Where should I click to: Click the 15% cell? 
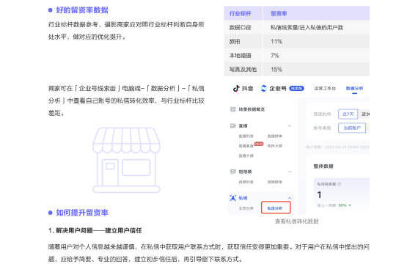[x=276, y=70]
